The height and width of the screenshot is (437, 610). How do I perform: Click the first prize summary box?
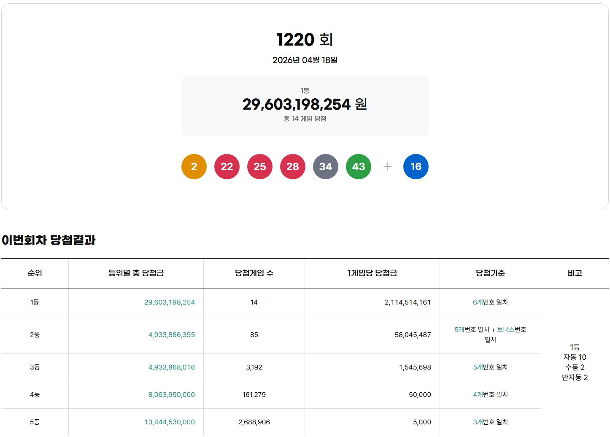tap(305, 105)
